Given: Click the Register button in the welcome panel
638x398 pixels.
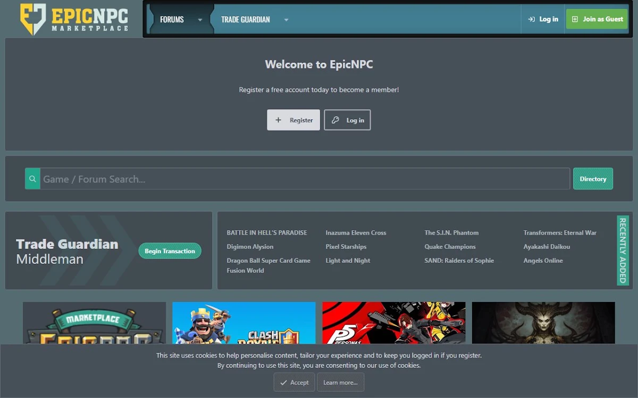Looking at the screenshot, I should (x=293, y=120).
